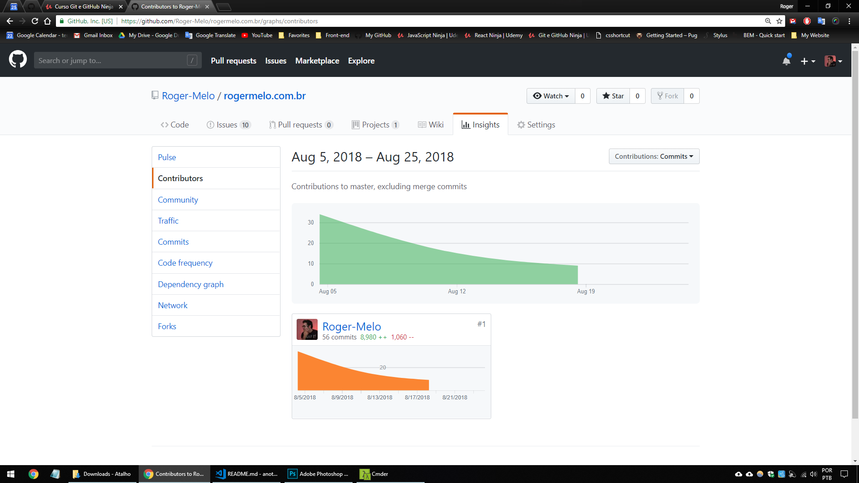Open Code frequency graph
The image size is (859, 483).
coord(216,263)
